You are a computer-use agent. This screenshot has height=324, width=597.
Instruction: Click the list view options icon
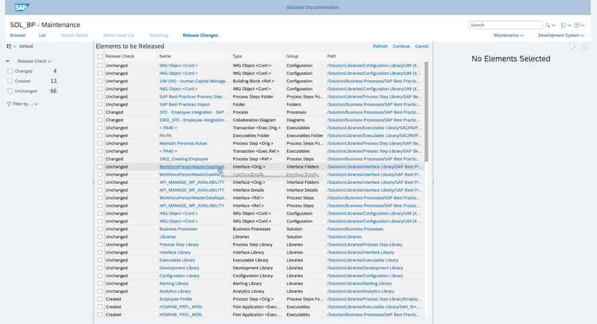(563, 26)
